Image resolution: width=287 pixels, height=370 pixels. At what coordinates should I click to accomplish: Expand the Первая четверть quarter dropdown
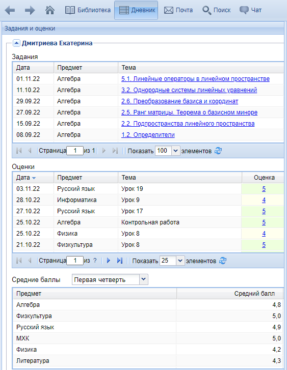click(x=144, y=279)
